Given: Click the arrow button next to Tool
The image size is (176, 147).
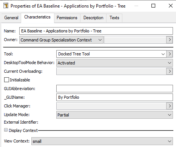Looking at the screenshot, I should coord(170,54).
